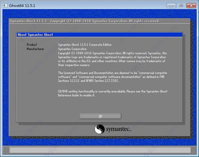
Task: Click the 'Ghost64 11.5.1' window title text
Action: tap(22, 6)
